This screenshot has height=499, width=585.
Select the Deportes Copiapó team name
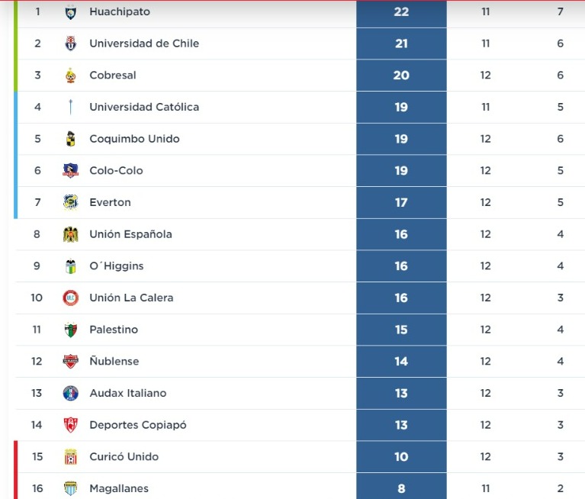point(137,425)
